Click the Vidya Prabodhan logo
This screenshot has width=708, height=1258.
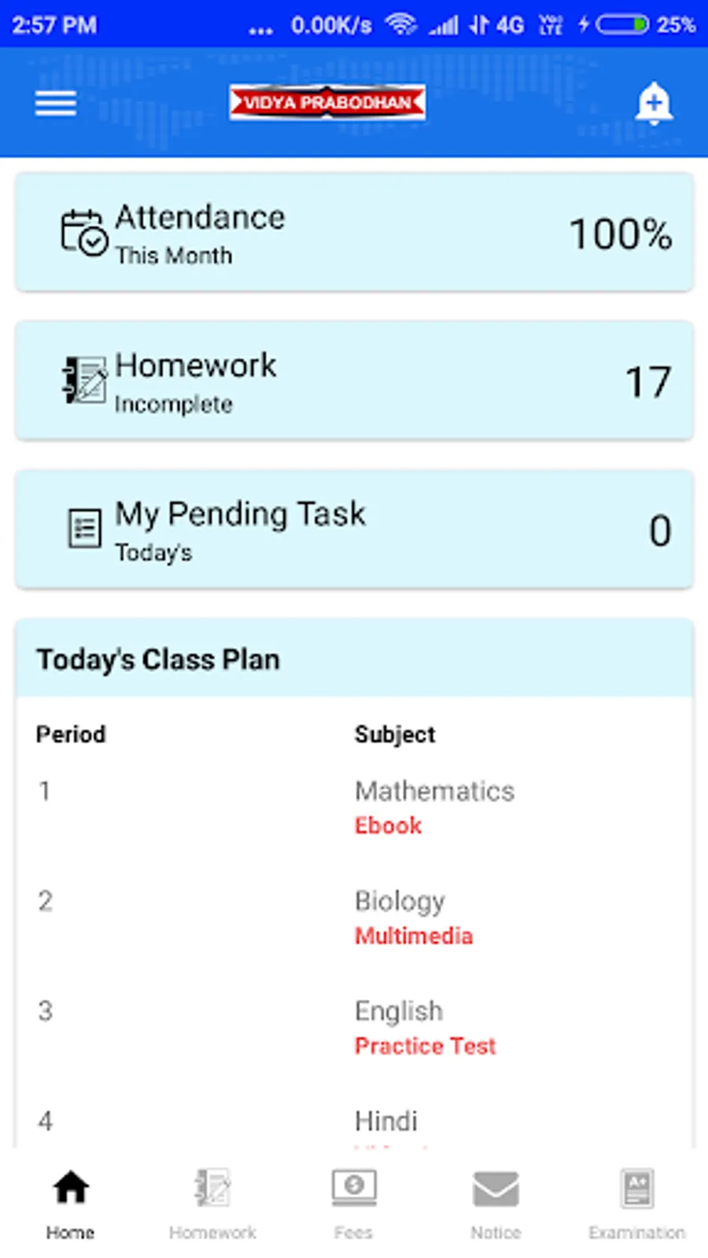point(327,102)
